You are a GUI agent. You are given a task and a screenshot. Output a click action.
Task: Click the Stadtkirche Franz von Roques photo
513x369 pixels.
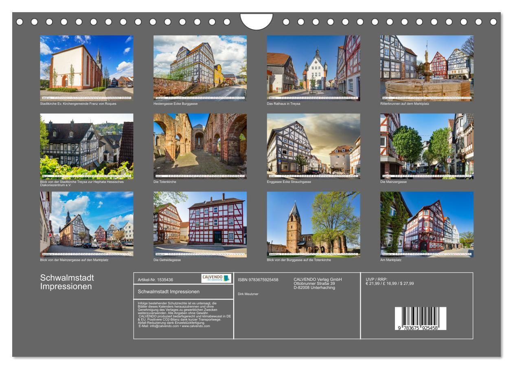coord(87,68)
